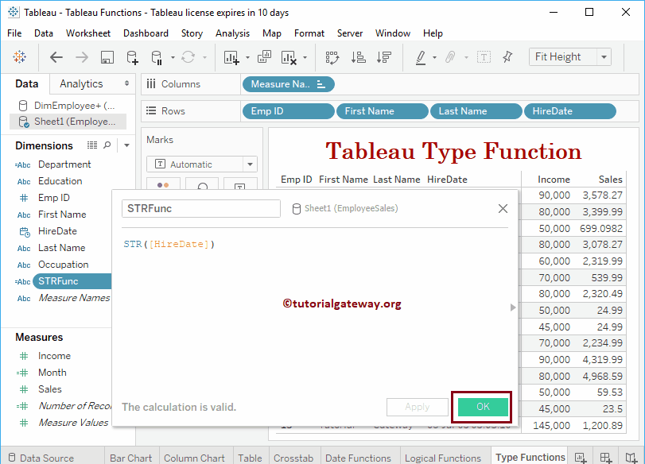Viewport: 645px width, 464px height.
Task: Select the Swap Rows and Columns icon
Action: 332,56
